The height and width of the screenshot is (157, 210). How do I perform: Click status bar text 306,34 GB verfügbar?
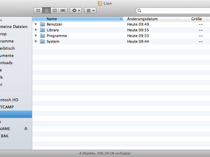tap(114, 153)
